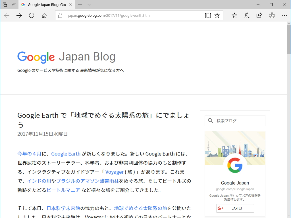Screen dimensions: 291x218
Task: Open the Google Earth link
Action: [x=65, y=154]
